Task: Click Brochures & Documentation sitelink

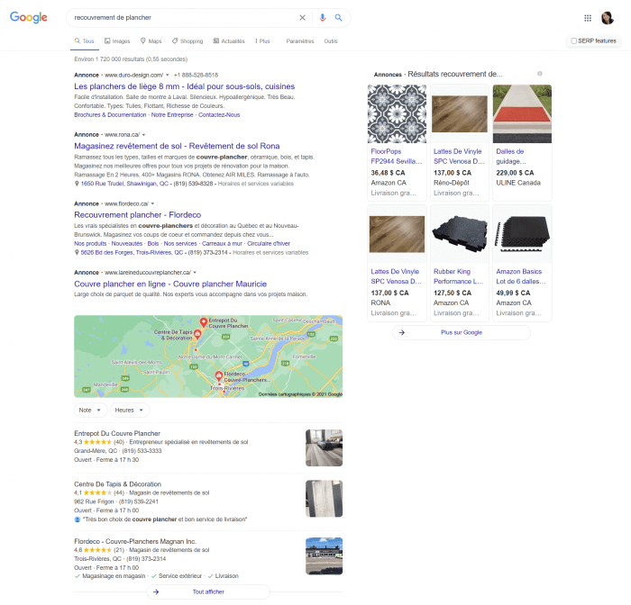Action: point(110,115)
